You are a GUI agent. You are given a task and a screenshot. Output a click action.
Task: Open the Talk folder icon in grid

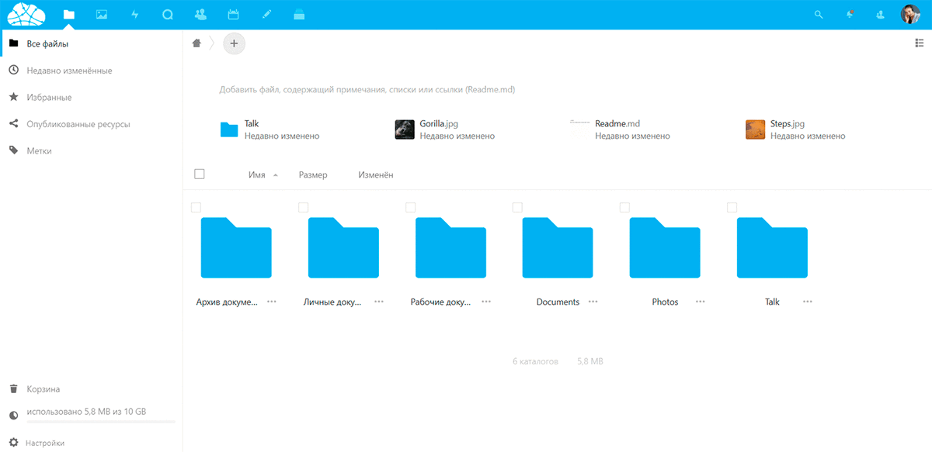[772, 248]
